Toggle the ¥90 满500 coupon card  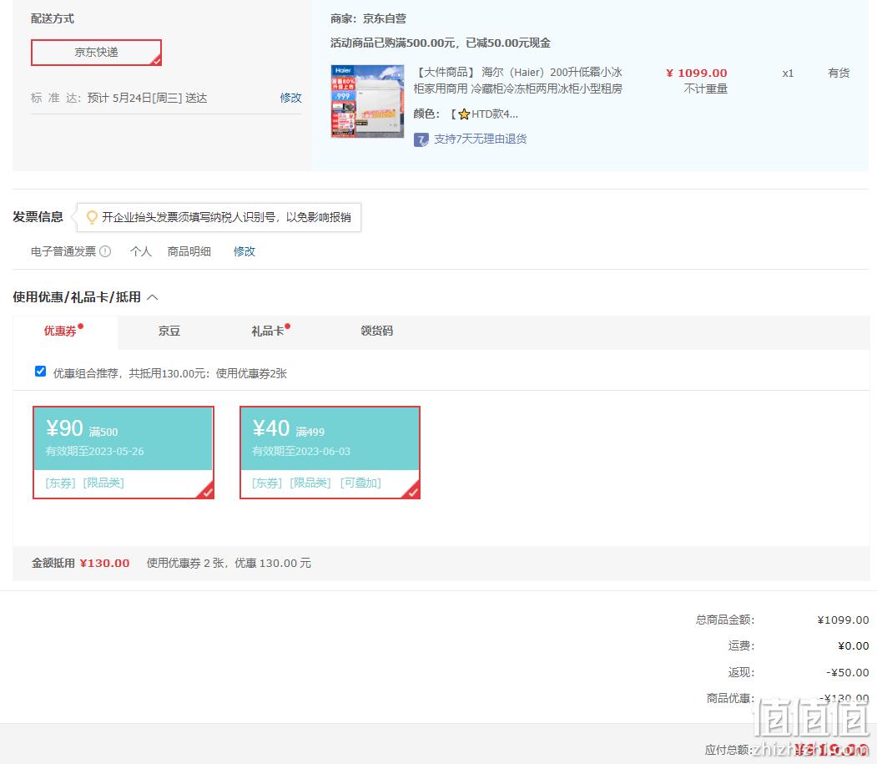(123, 453)
